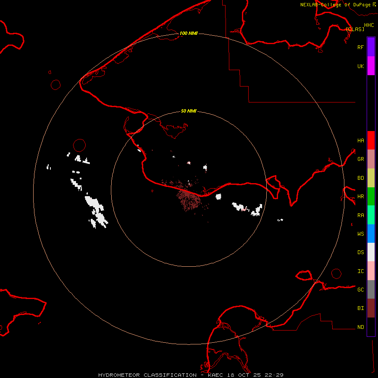Viewport: 378px width, 378px height.
Task: Select the GR dusty pink swatch
Action: point(371,159)
